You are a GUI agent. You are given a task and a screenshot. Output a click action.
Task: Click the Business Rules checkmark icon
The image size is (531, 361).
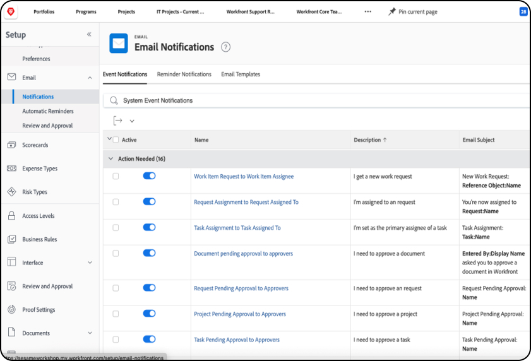coord(11,239)
